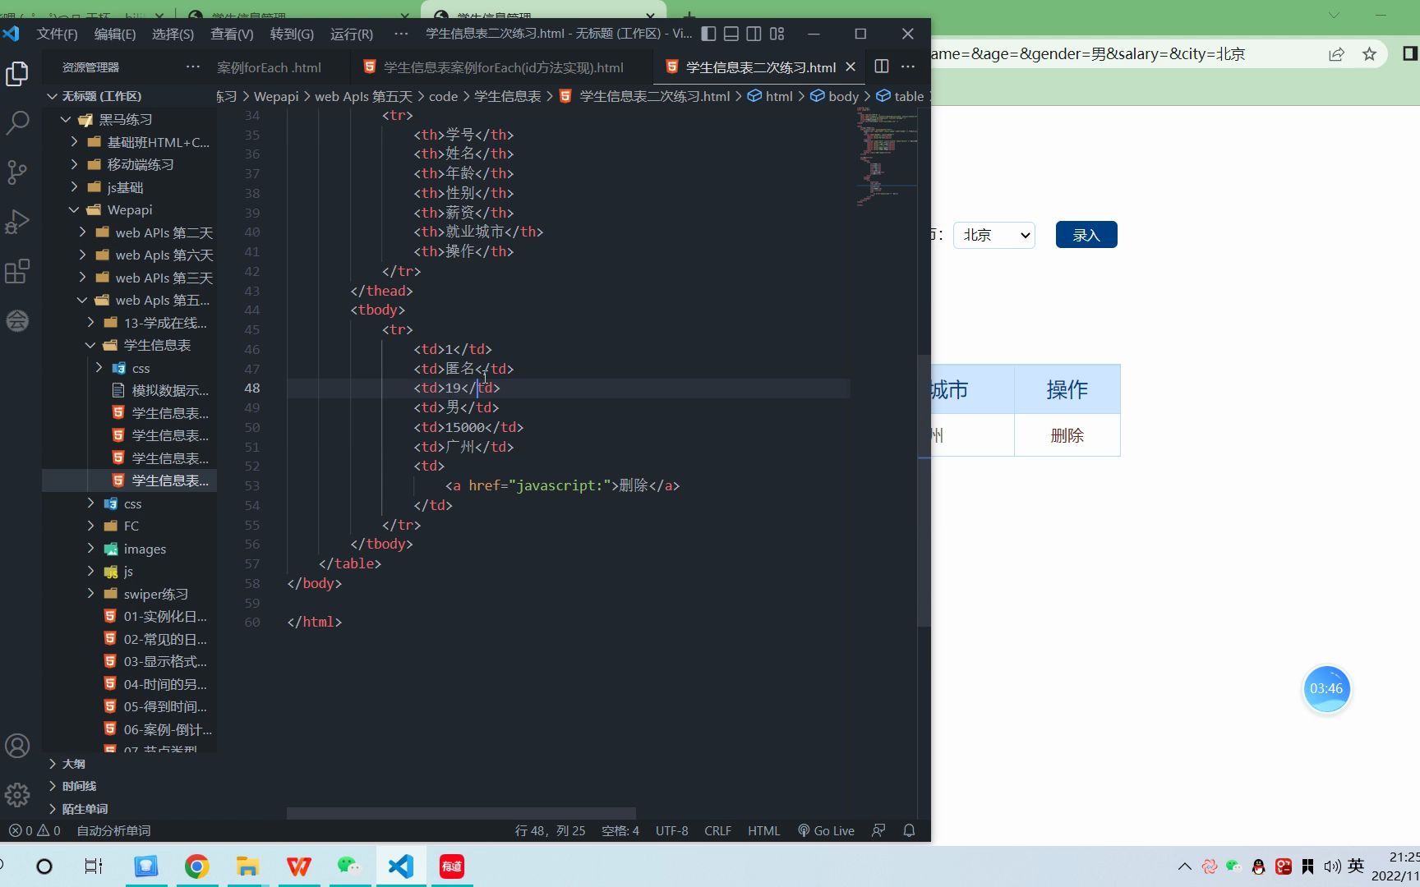
Task: Switch to 学生信息表案例forEach(id方法实现).html tab
Action: [x=502, y=67]
